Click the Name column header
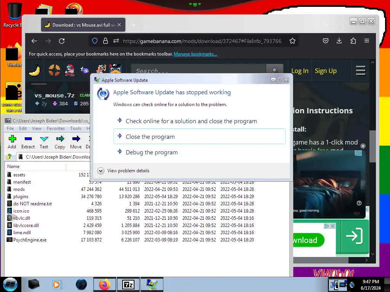Screen dimensions: 390x292 tap(35, 167)
